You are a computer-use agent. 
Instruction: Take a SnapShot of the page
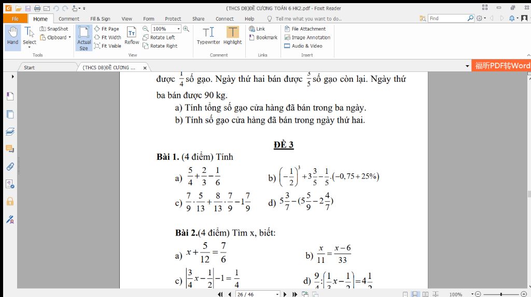click(x=54, y=29)
